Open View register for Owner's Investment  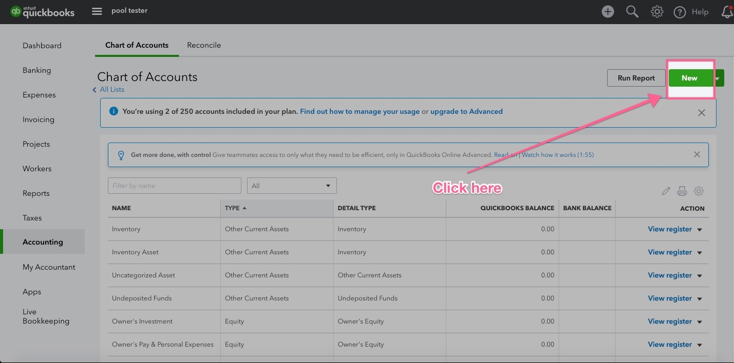click(x=670, y=321)
